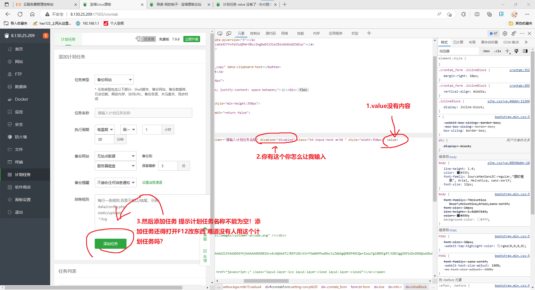535x290 pixels.
Task: Click the DevTools issues counter 47
Action: point(493,33)
